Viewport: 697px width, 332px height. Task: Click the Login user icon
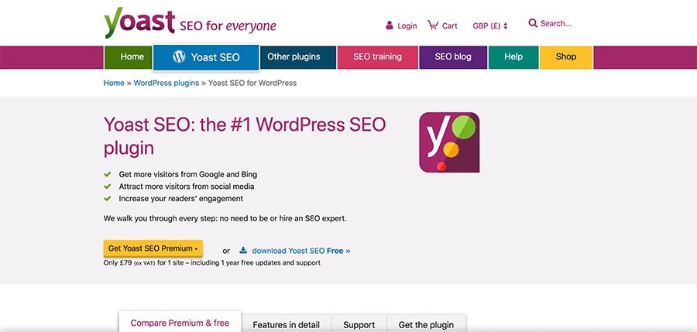(x=390, y=26)
